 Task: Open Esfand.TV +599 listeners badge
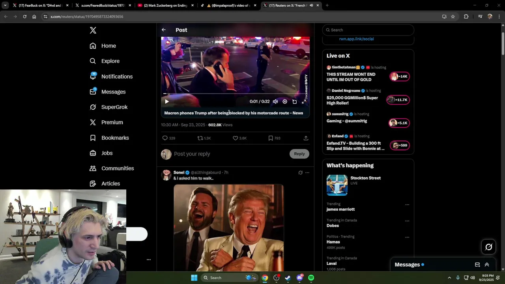399,146
